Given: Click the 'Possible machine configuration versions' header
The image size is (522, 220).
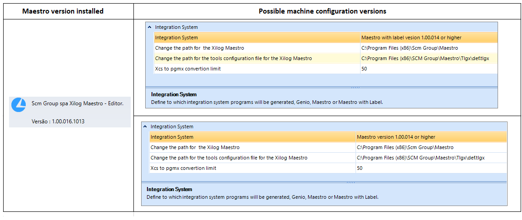Looking at the screenshot, I should (322, 11).
